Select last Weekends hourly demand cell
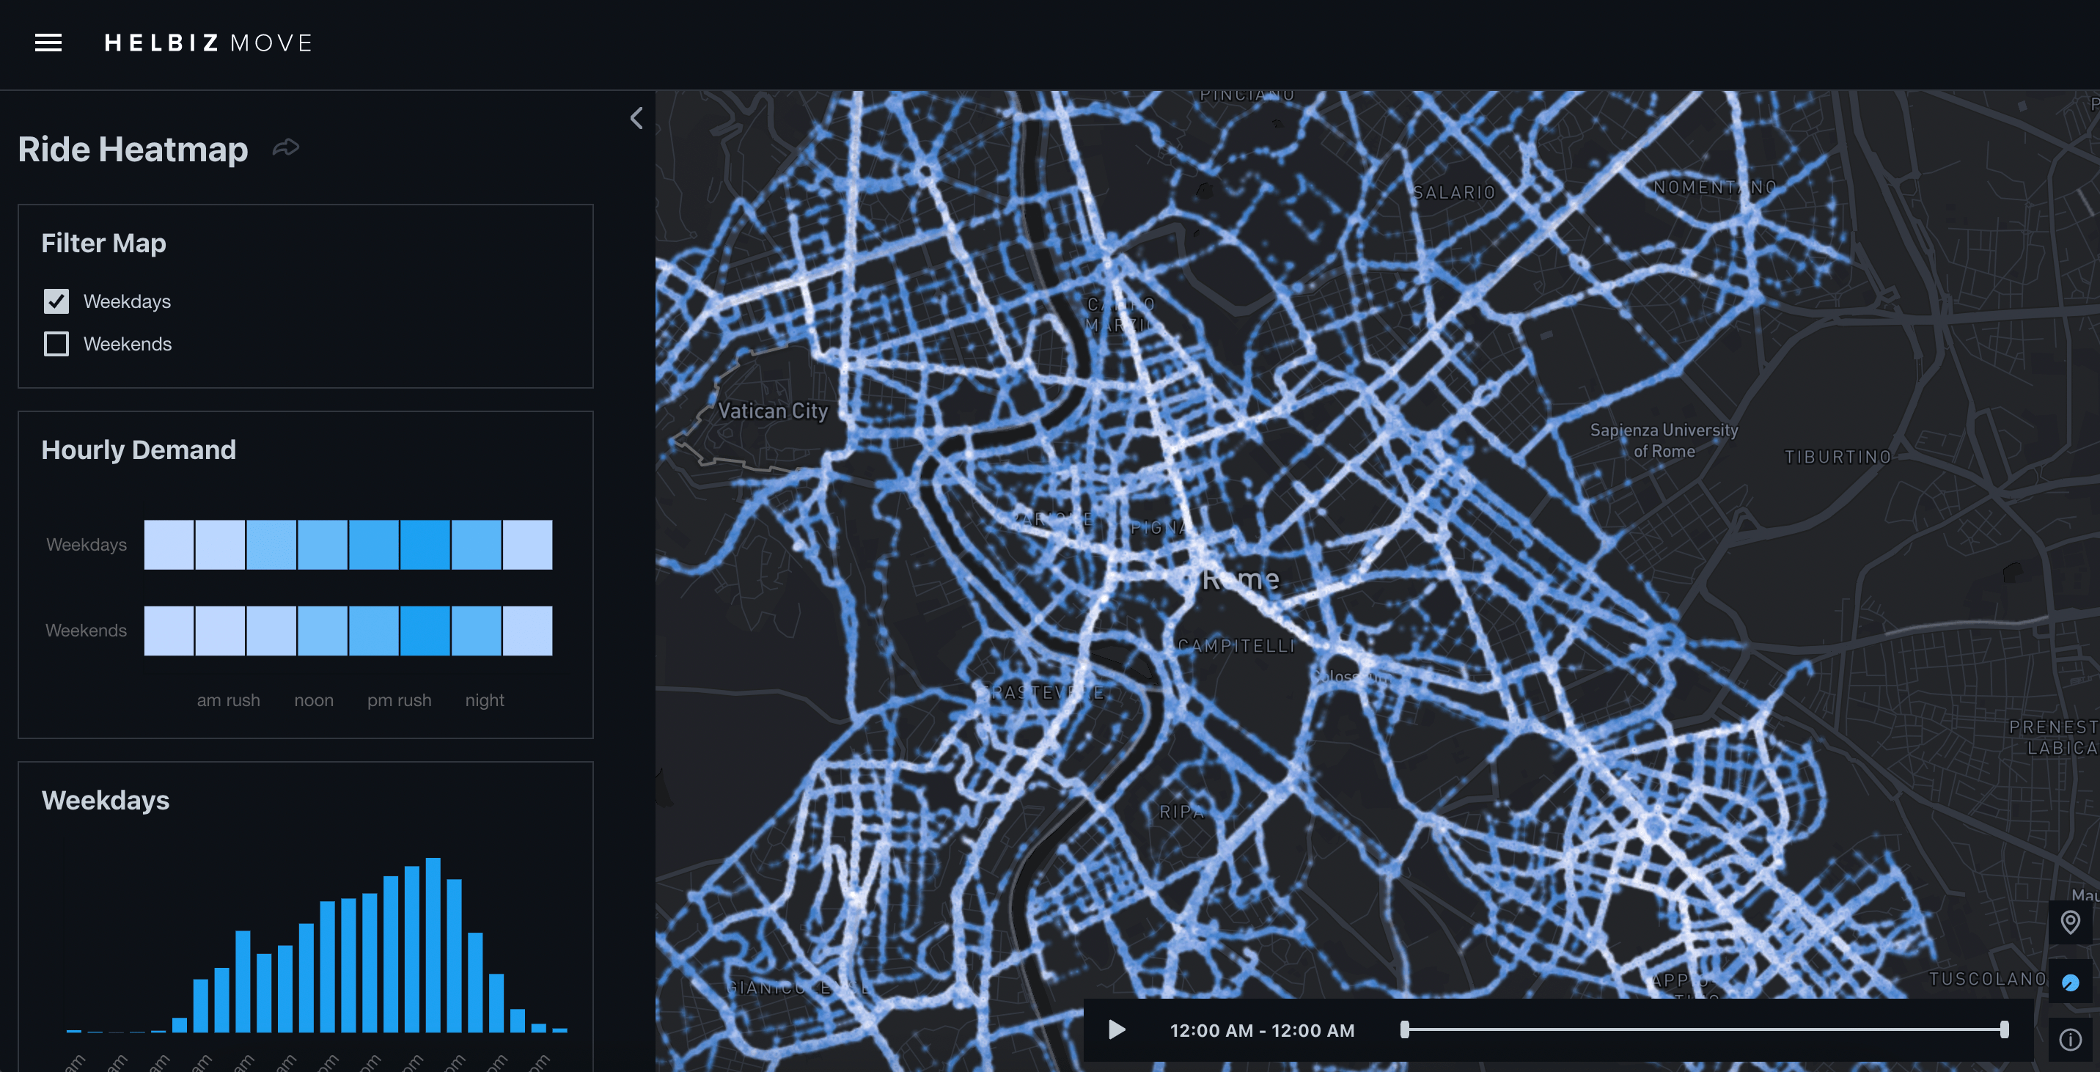Screen dimensions: 2100x1072 (527, 630)
